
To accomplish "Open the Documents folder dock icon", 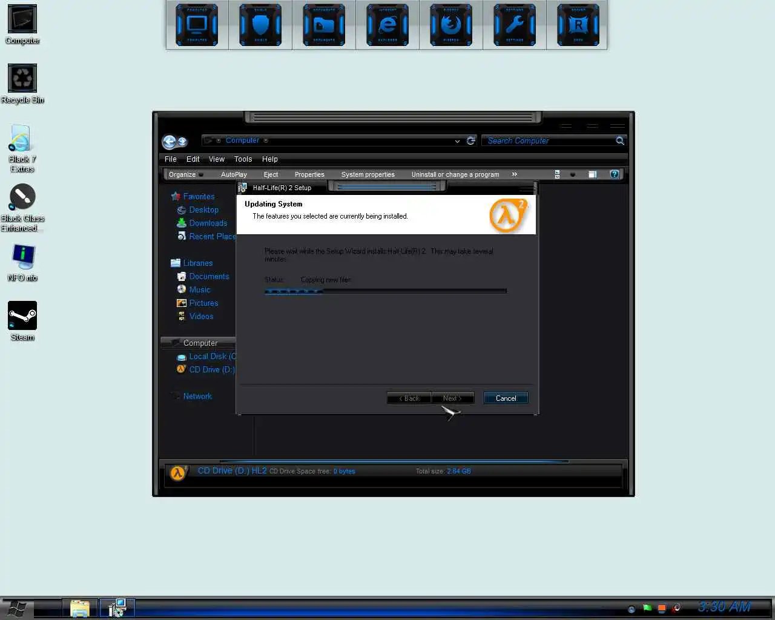I will pos(324,25).
